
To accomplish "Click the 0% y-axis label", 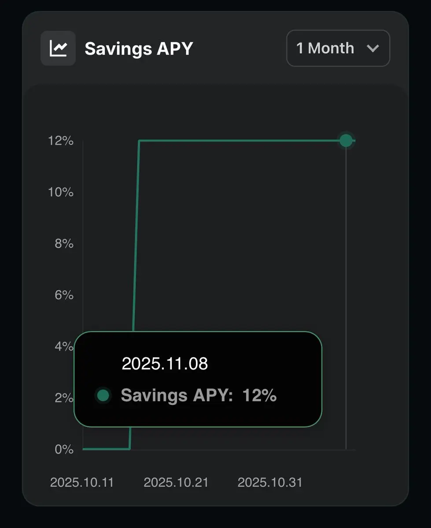I will 64,449.
